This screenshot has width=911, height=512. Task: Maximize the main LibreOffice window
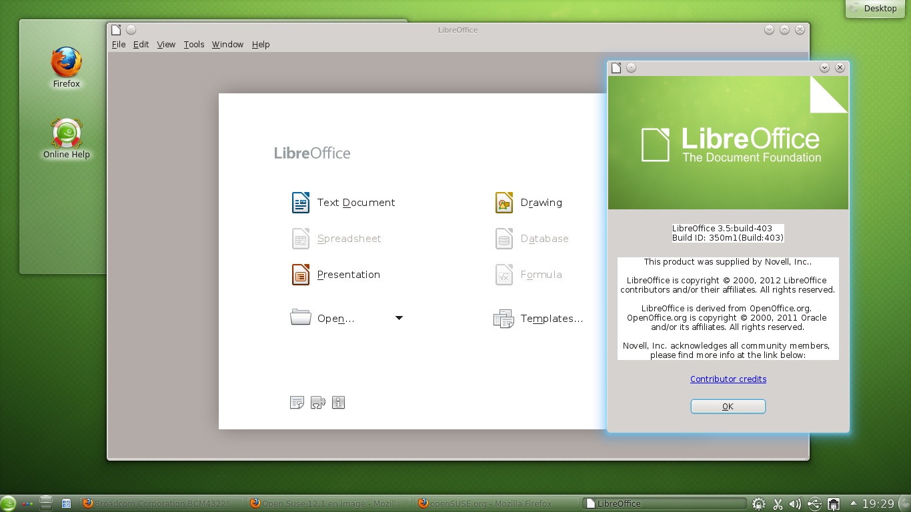(x=784, y=29)
